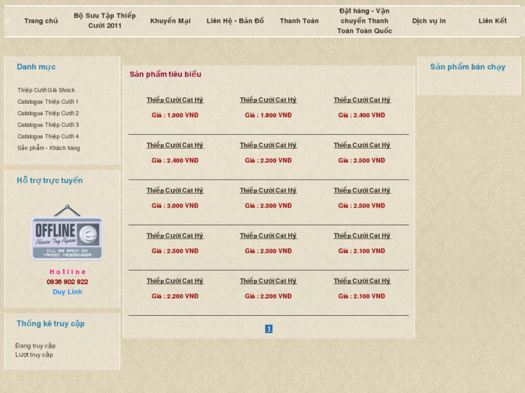The image size is (525, 393).
Task: Open Sản phẩm - Khách hàng category
Action: [48, 148]
